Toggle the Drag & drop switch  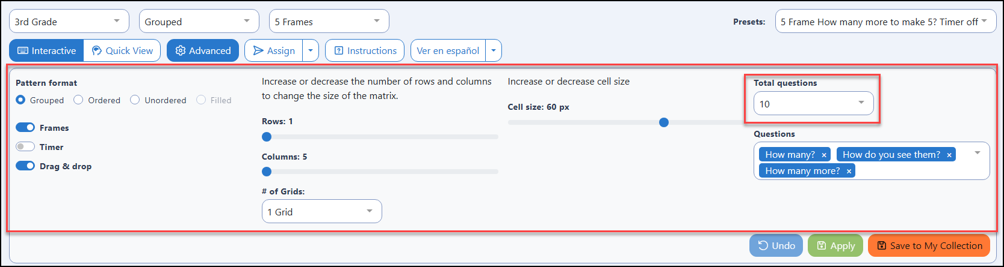(25, 166)
